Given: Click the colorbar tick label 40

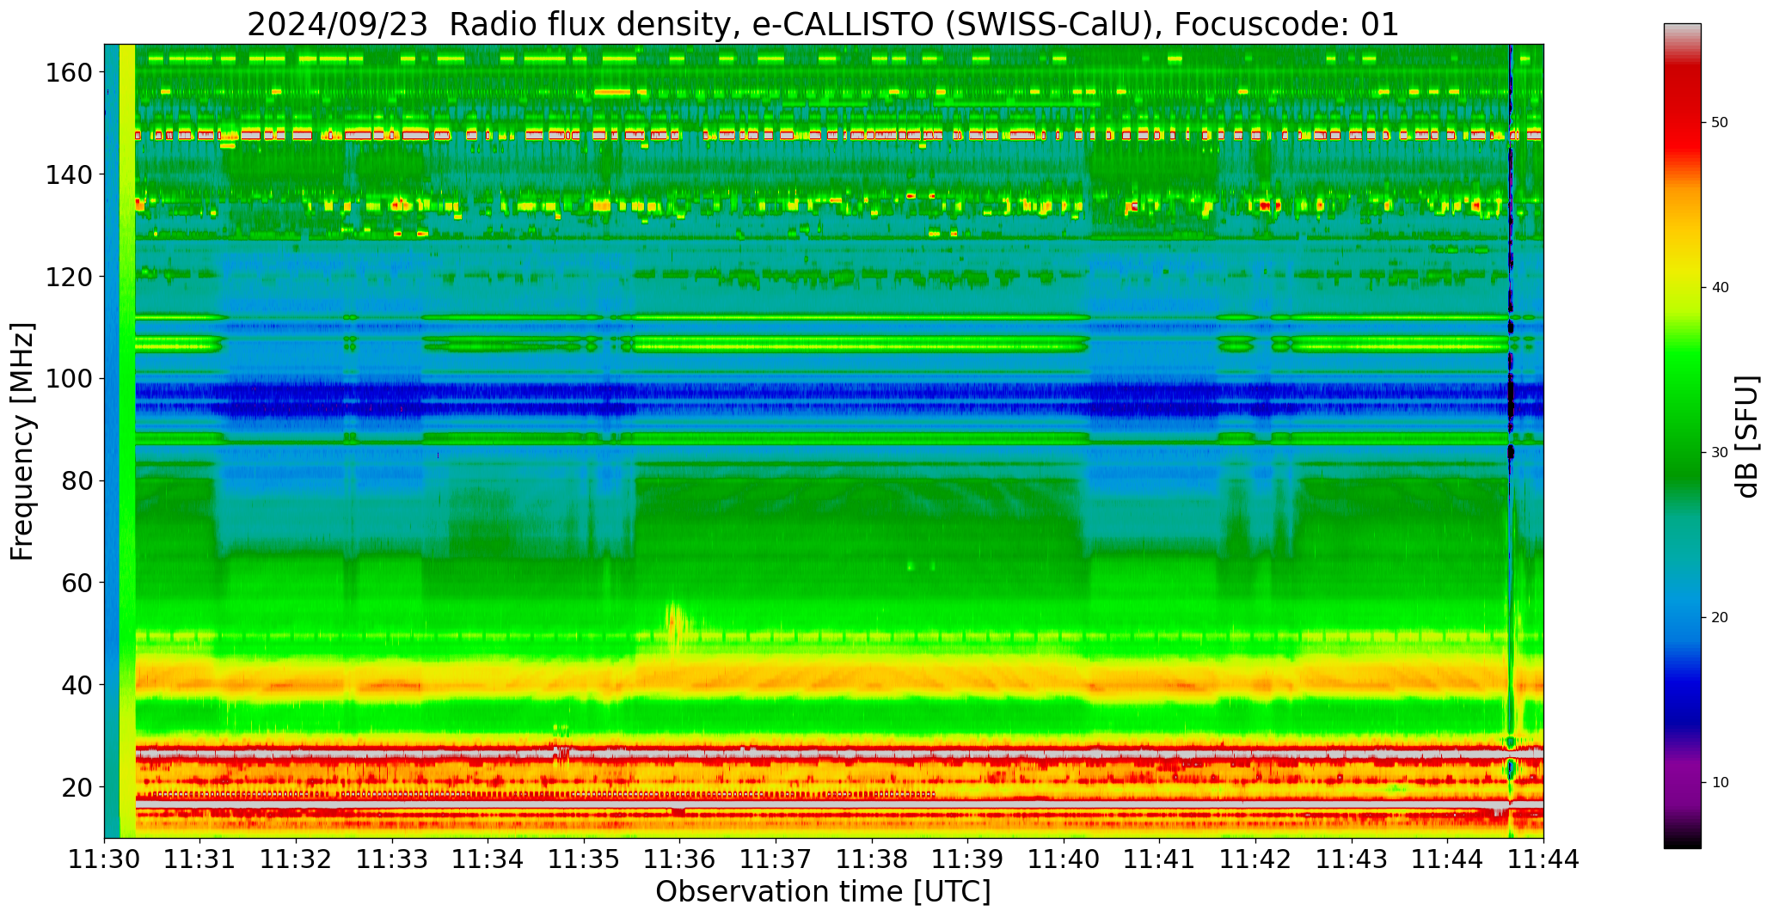Looking at the screenshot, I should click(1720, 288).
